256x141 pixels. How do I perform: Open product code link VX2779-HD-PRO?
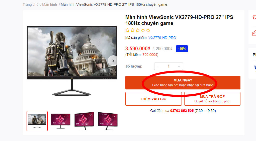[x=162, y=38]
